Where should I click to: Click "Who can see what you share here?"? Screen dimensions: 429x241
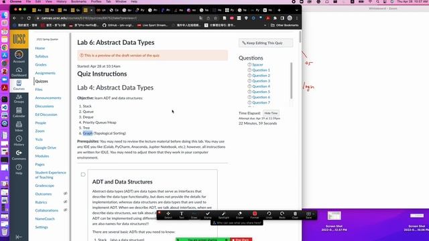(x=237, y=223)
